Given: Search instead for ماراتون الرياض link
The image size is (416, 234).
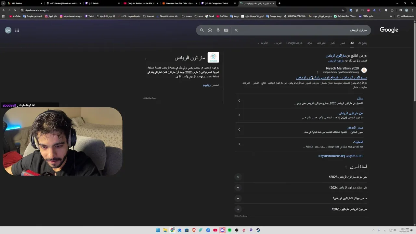Looking at the screenshot, I should click(x=336, y=61).
